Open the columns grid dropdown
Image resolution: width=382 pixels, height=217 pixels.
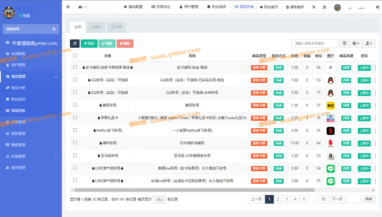click(356, 44)
